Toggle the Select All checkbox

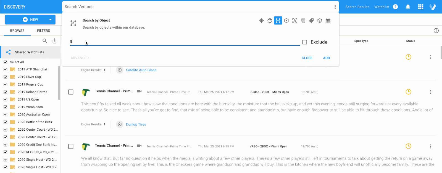pyautogui.click(x=5, y=62)
